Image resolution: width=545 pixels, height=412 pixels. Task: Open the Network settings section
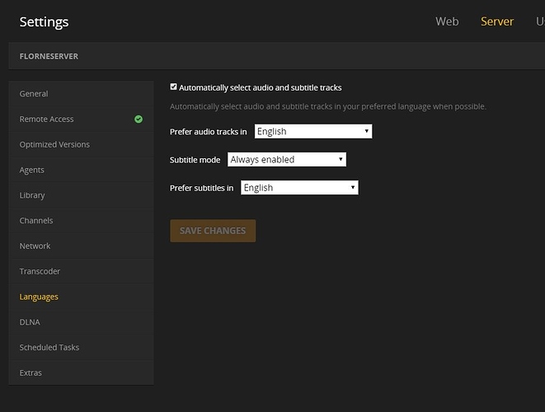(35, 246)
